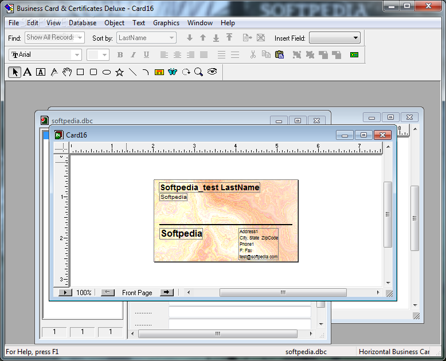The image size is (446, 361).
Task: Select the hand pan tool
Action: point(67,72)
